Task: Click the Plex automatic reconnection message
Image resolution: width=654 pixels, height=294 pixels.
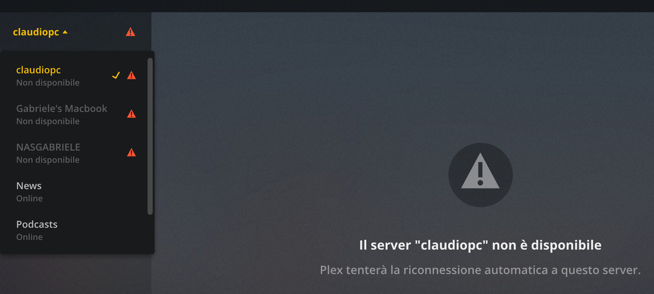Action: tap(480, 270)
